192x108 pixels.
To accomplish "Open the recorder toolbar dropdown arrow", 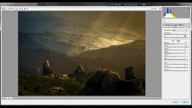I will tap(141, 5).
